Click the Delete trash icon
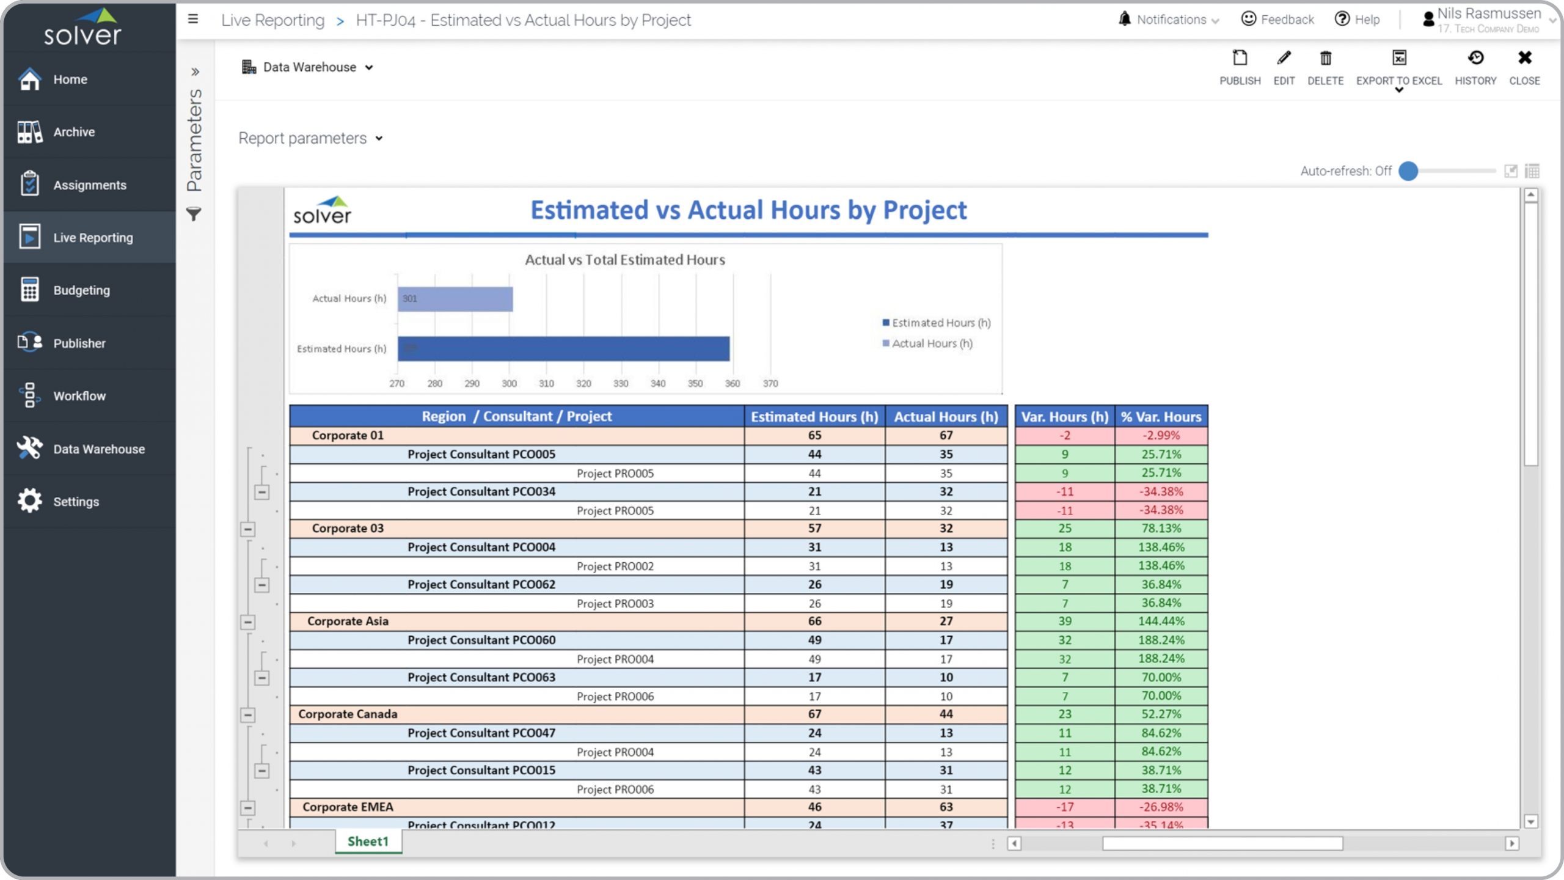1564x880 pixels. 1325,59
